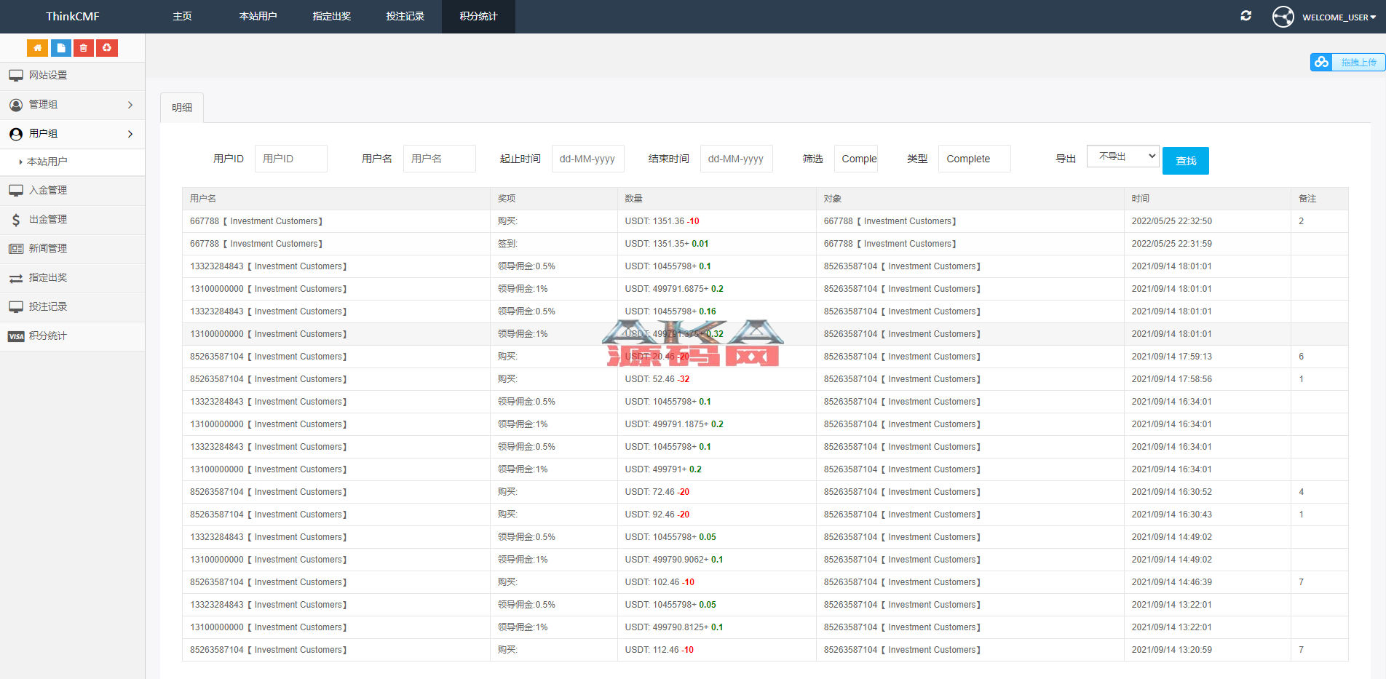Switch to the 明细 tab
The width and height of the screenshot is (1386, 679).
point(182,108)
